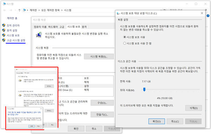Click the blue help question mark icon

click(x=208, y=16)
